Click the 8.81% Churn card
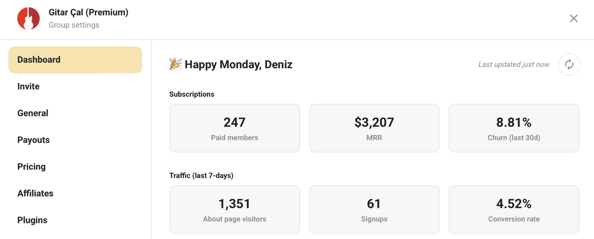 [x=514, y=128]
